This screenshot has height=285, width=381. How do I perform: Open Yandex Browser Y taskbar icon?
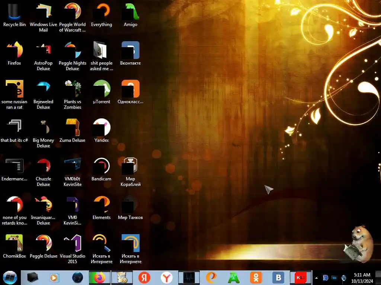coord(166,278)
